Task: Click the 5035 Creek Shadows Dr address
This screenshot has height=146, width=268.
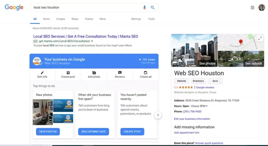Action: point(212,101)
